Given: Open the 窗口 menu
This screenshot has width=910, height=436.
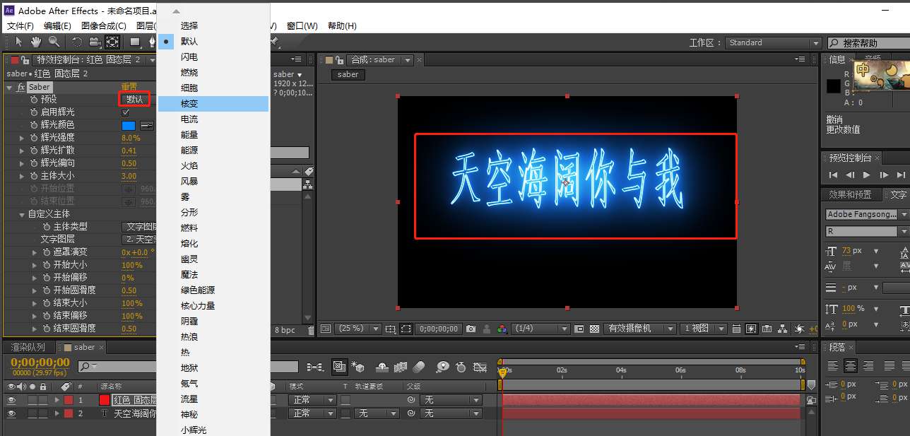Looking at the screenshot, I should (x=302, y=25).
